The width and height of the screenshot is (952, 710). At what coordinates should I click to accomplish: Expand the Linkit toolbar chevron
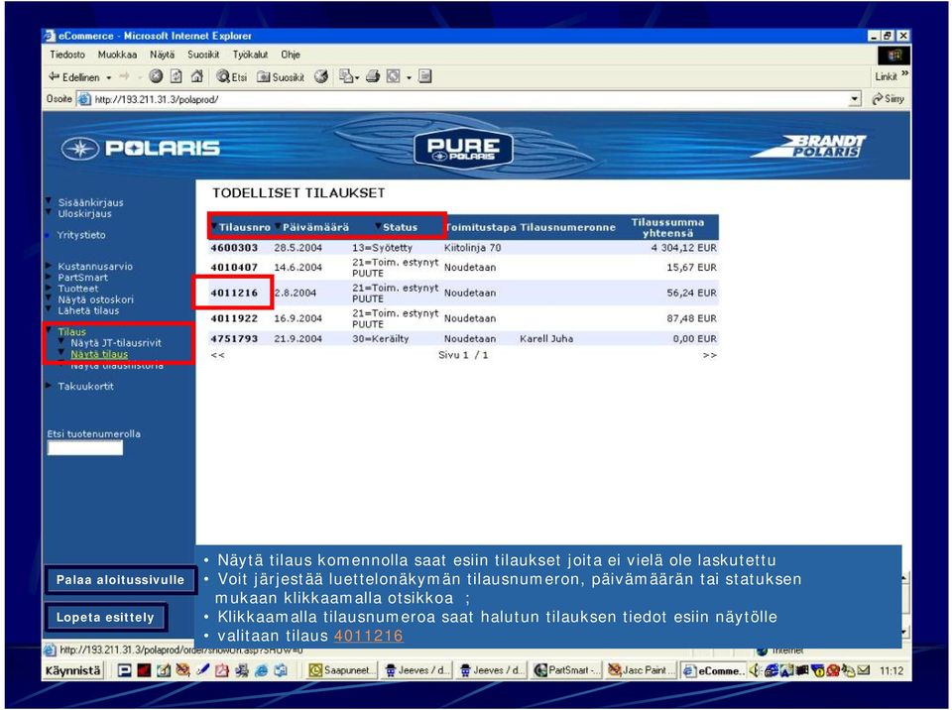[x=904, y=73]
